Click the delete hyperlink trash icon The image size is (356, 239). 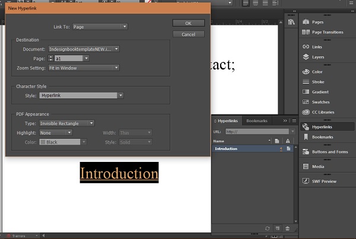click(x=288, y=228)
